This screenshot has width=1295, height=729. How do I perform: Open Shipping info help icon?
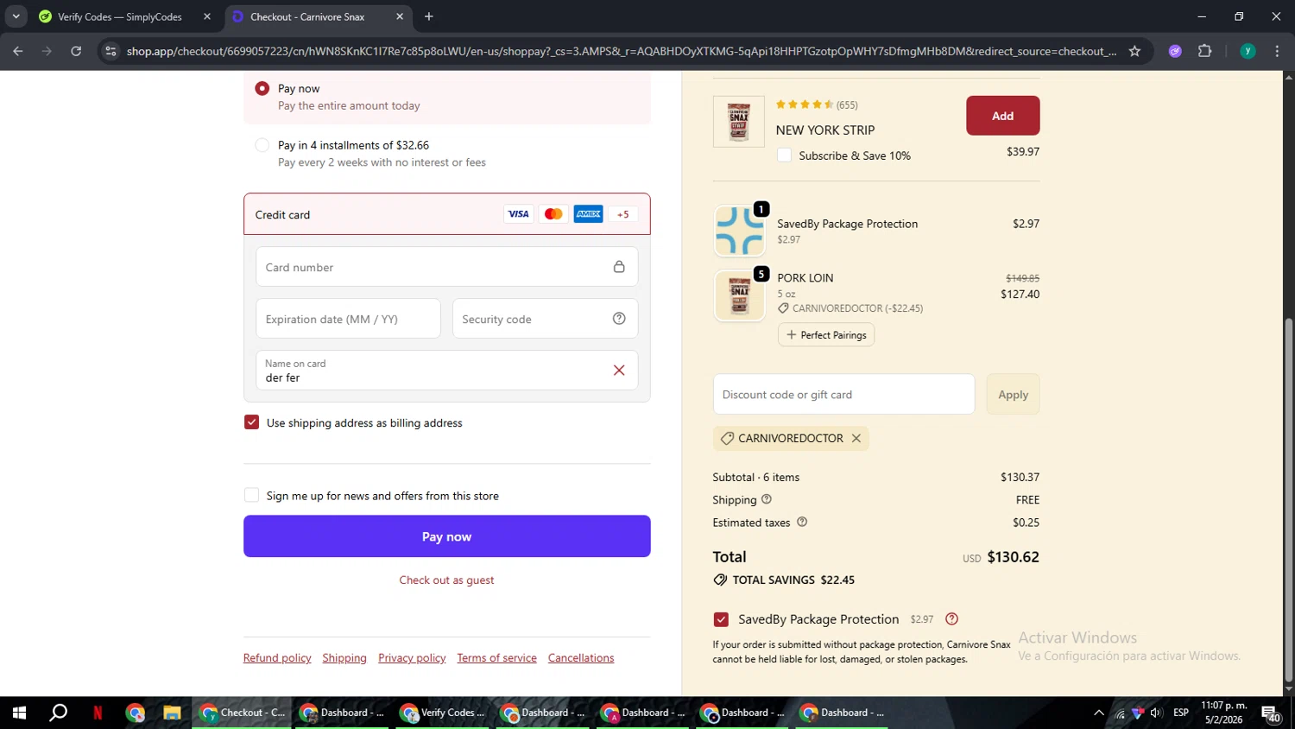click(x=766, y=499)
